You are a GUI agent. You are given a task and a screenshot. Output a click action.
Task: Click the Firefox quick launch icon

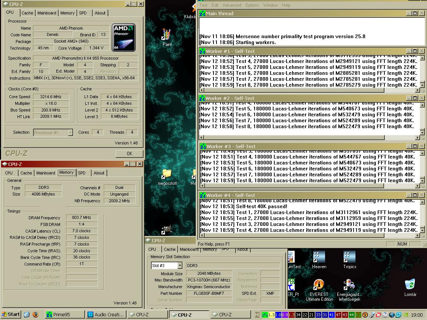36,314
